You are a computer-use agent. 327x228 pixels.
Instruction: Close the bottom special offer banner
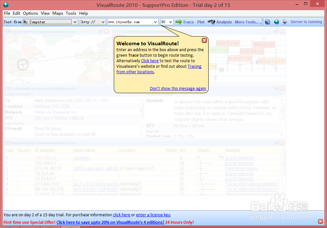click(320, 221)
